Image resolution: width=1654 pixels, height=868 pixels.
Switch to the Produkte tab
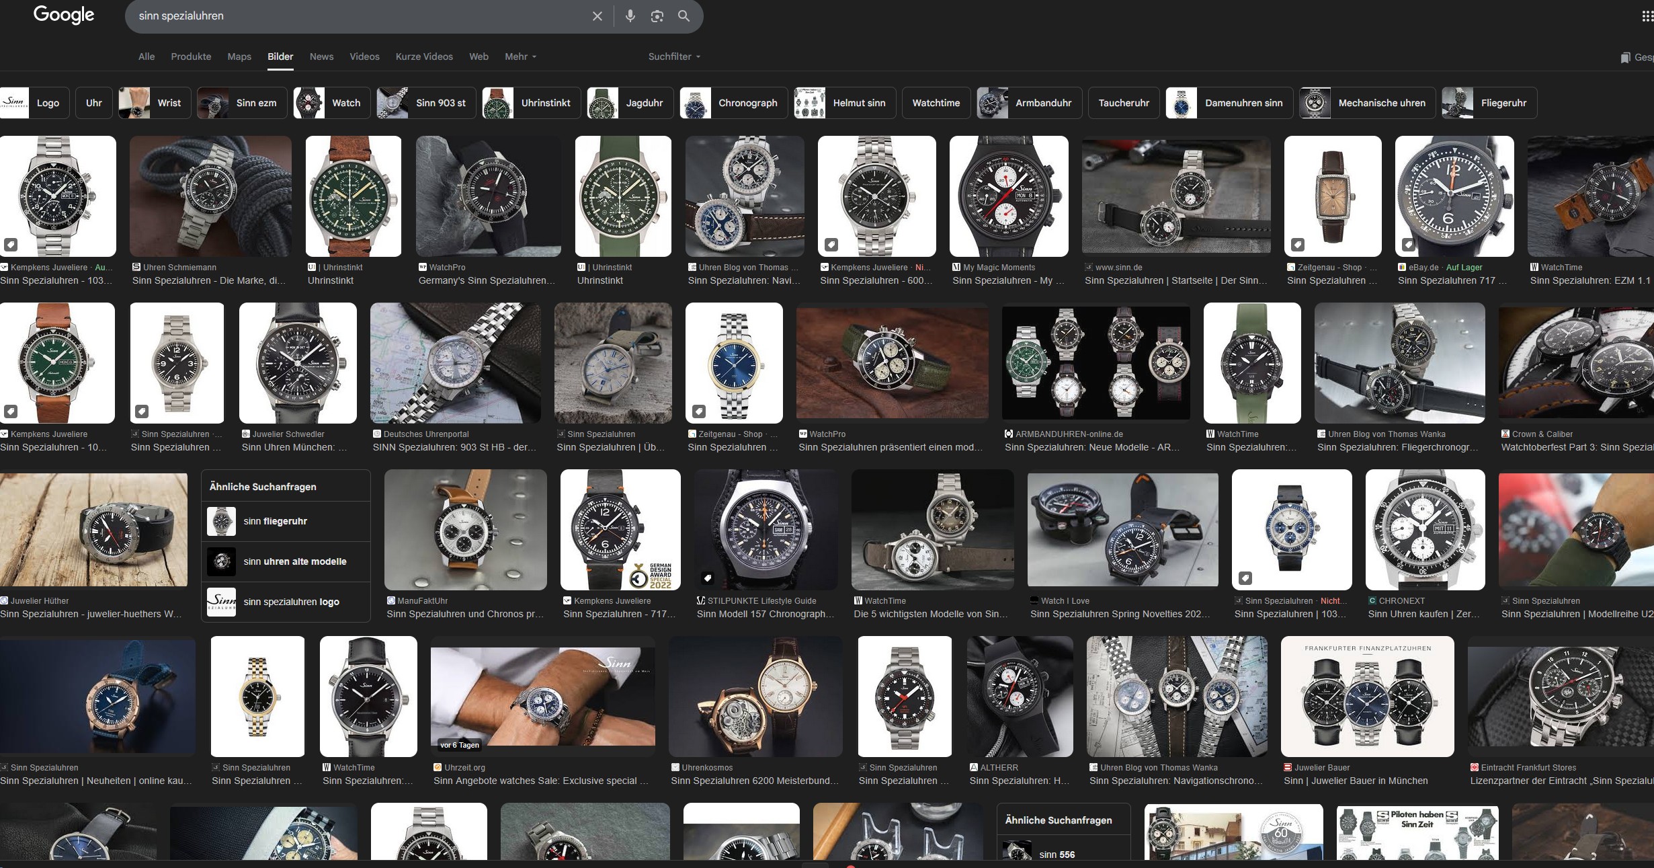click(191, 56)
